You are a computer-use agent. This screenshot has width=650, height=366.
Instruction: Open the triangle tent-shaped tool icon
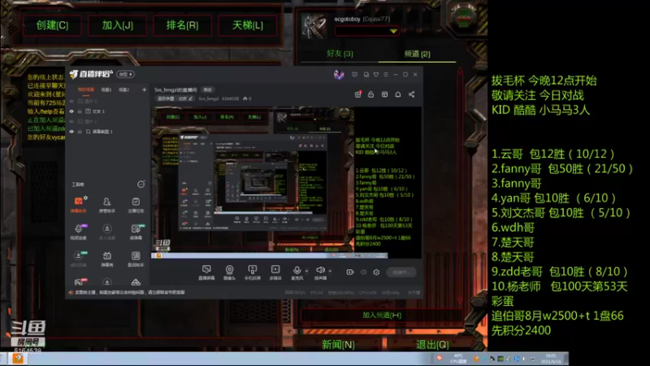coord(136,282)
